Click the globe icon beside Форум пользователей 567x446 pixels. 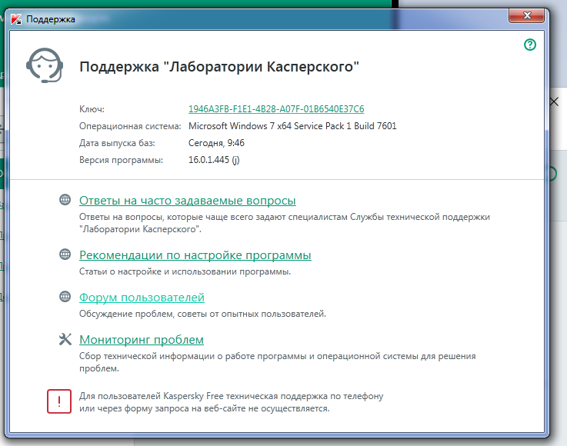(x=65, y=297)
